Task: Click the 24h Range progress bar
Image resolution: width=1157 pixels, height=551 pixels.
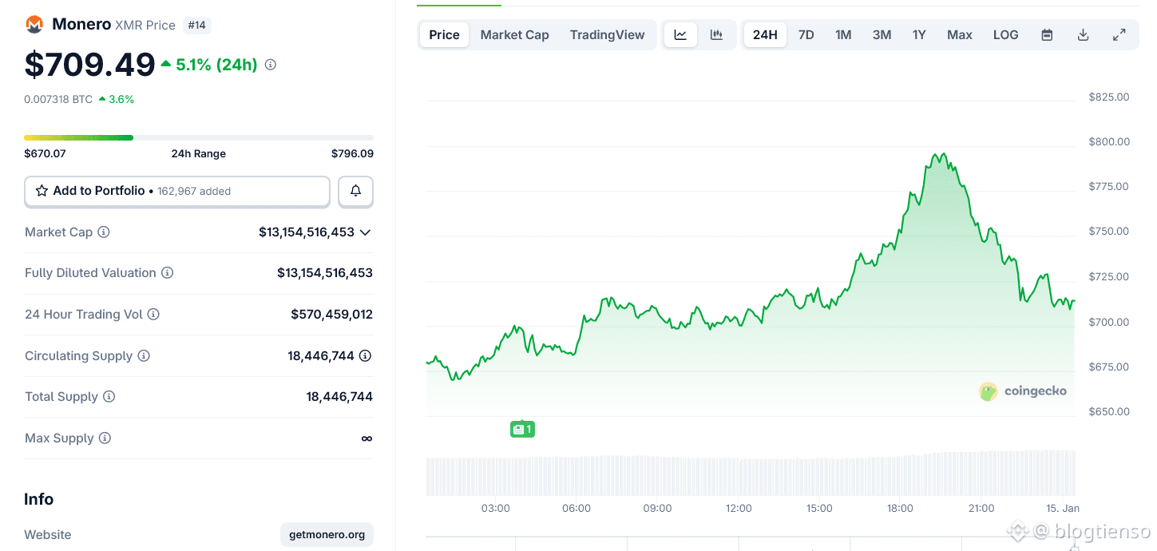Action: tap(198, 137)
